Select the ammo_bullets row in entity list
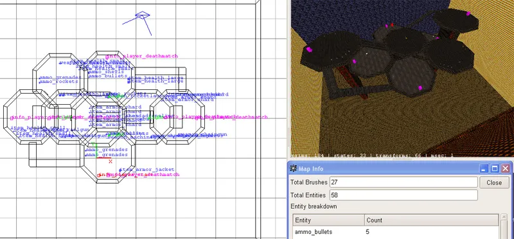Screen dimensions: 514x239 [x=396, y=232]
